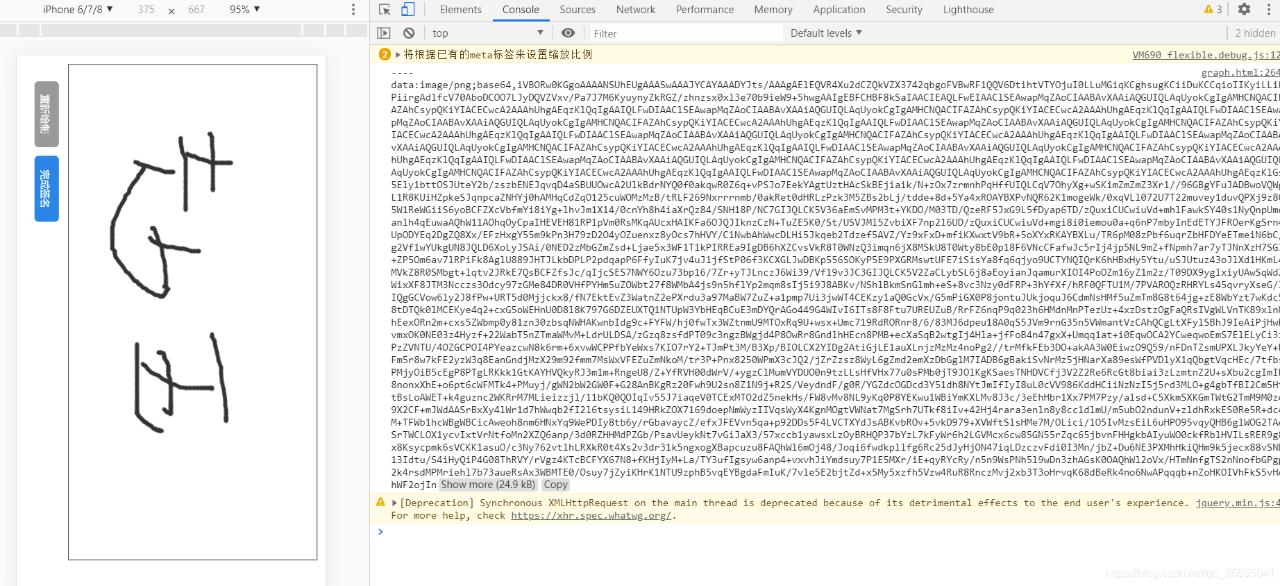Expand the Deprecation warning message

(x=394, y=503)
